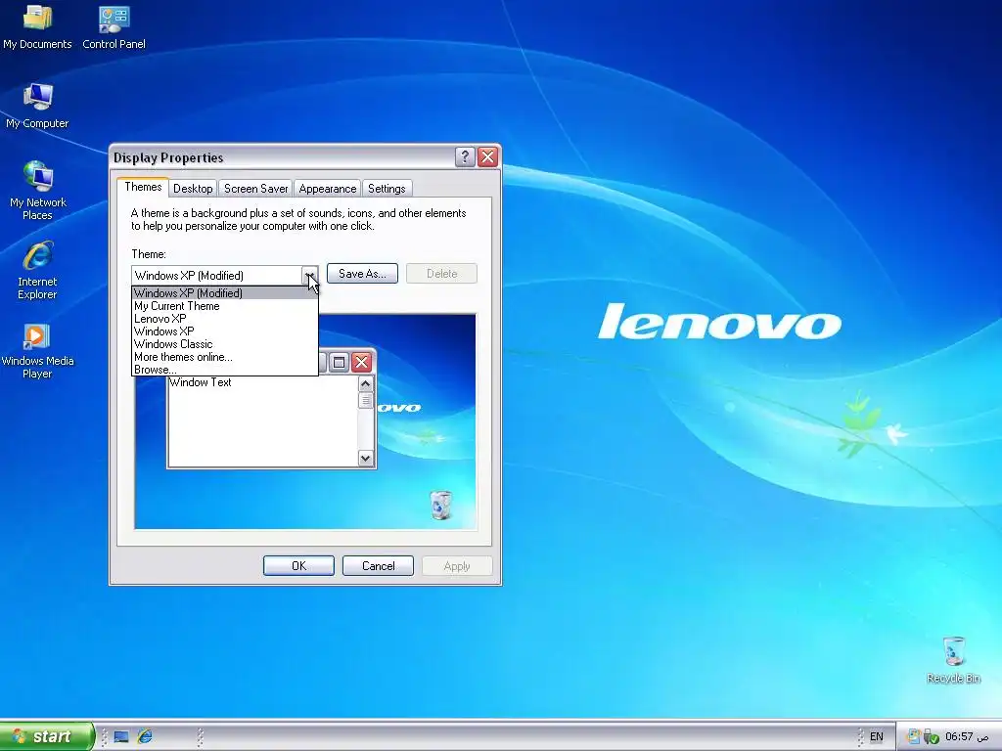Switch to the Settings tab

click(387, 189)
